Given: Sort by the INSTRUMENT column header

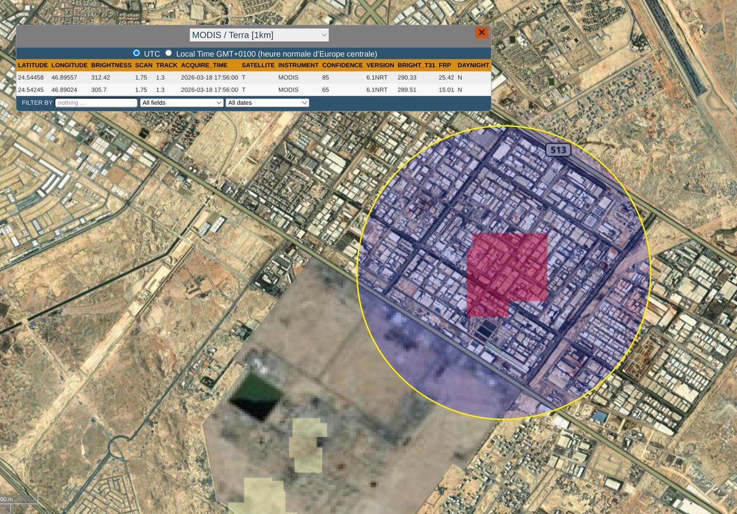Looking at the screenshot, I should [298, 65].
